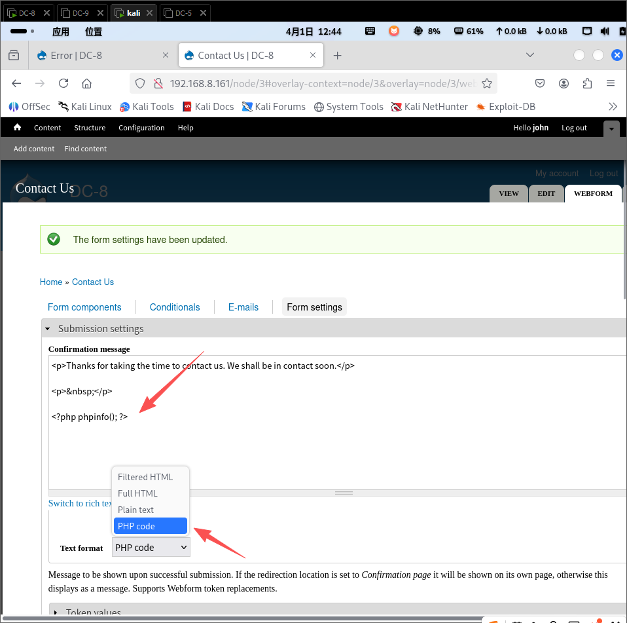This screenshot has width=627, height=623.
Task: Open the Structure admin menu
Action: click(90, 128)
